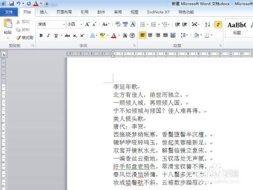Apply the AaBb heading (标题) style
Image resolution: width=253 pixels, height=190 pixels.
[237, 28]
